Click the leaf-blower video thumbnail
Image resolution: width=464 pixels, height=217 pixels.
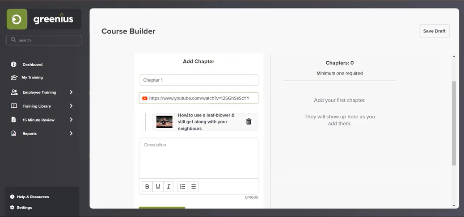coord(164,122)
